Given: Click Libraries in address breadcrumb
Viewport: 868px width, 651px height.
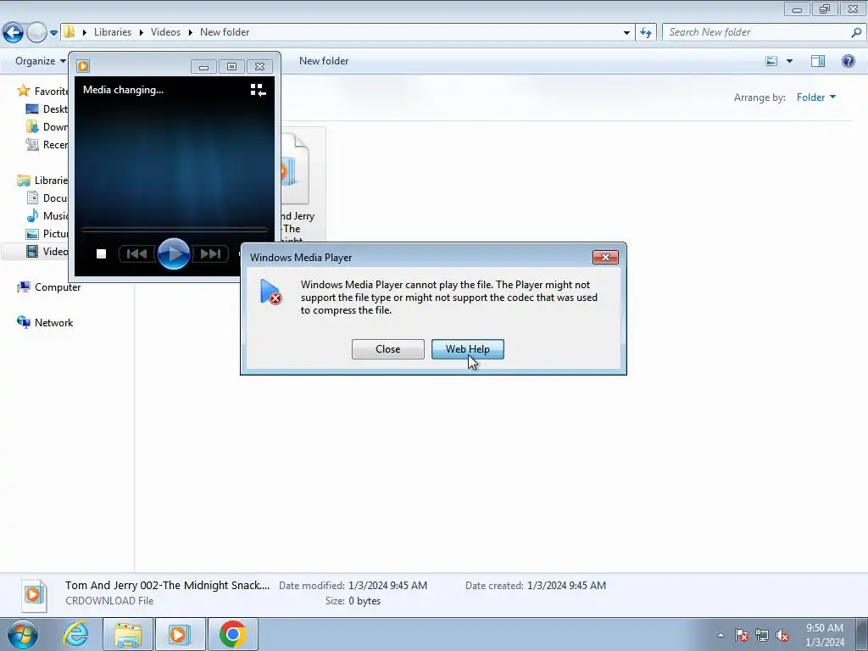Looking at the screenshot, I should [113, 32].
